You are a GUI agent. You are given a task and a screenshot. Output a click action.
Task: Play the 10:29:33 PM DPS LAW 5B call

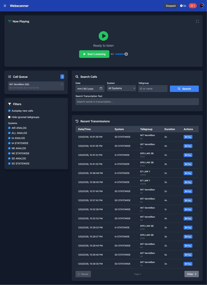click(x=188, y=227)
